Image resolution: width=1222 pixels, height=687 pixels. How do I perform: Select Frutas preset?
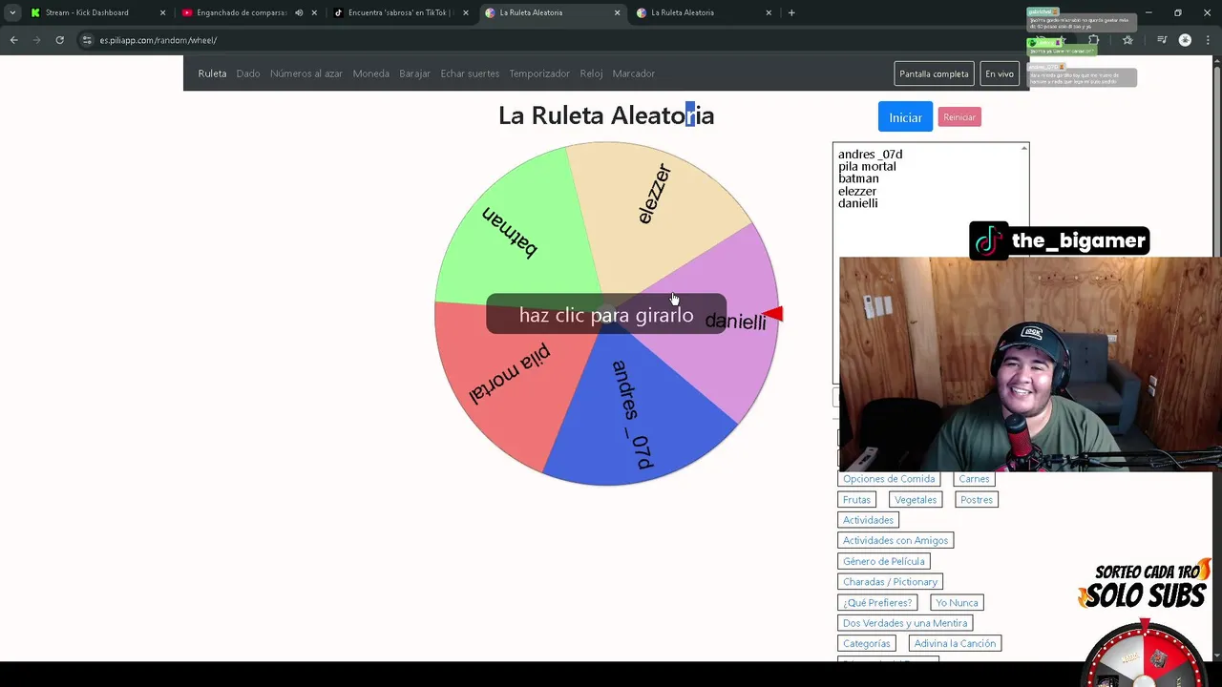856,500
